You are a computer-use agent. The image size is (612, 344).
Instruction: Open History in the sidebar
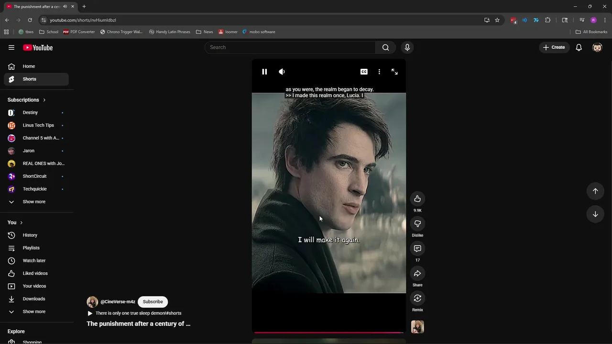(x=36, y=235)
